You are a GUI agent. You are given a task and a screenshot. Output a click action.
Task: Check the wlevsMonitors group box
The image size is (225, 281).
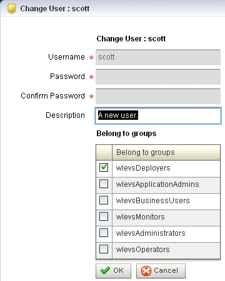coord(104,216)
